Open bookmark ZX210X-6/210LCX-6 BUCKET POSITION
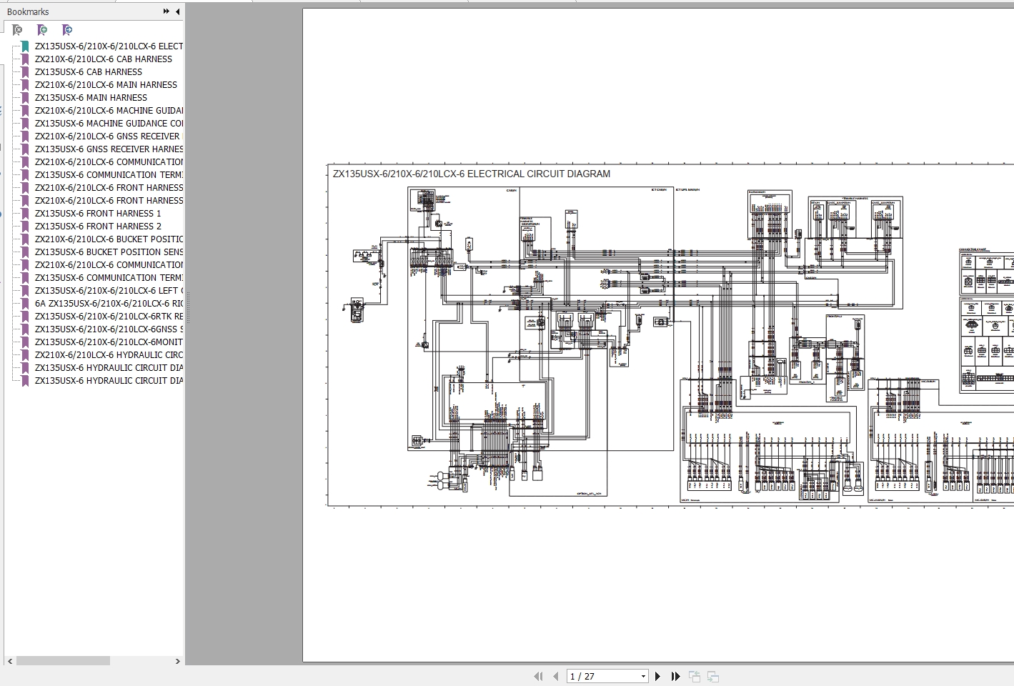This screenshot has height=686, width=1014. (x=109, y=239)
